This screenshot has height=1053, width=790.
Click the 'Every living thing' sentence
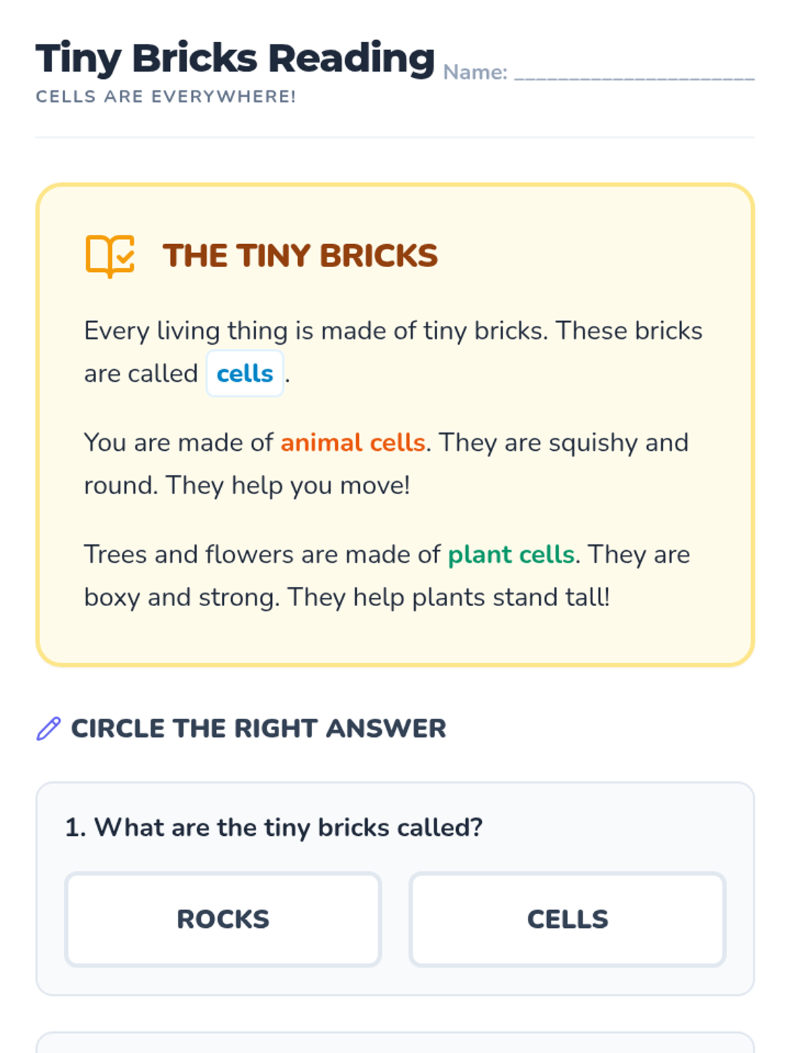[316, 331]
